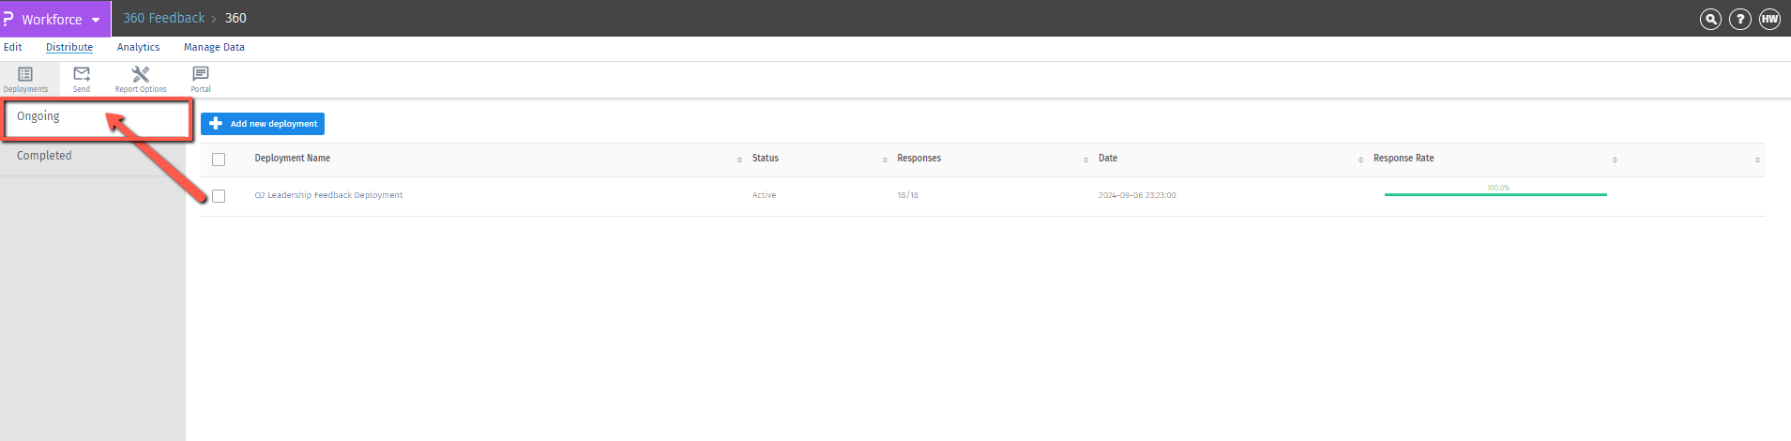The image size is (1791, 441).
Task: Click the Send envelope icon
Action: click(x=82, y=74)
